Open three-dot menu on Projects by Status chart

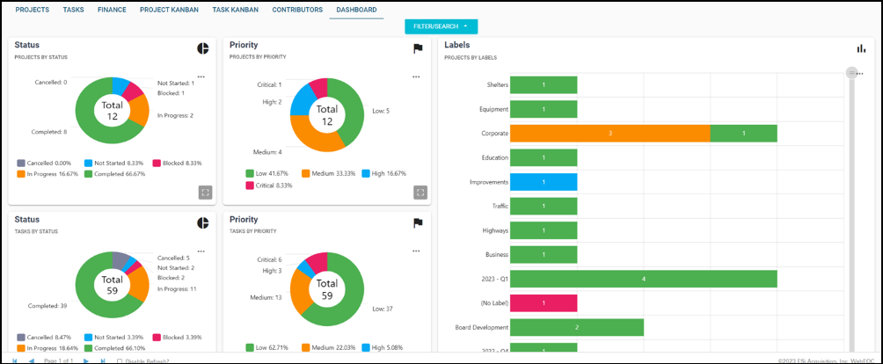pyautogui.click(x=201, y=76)
